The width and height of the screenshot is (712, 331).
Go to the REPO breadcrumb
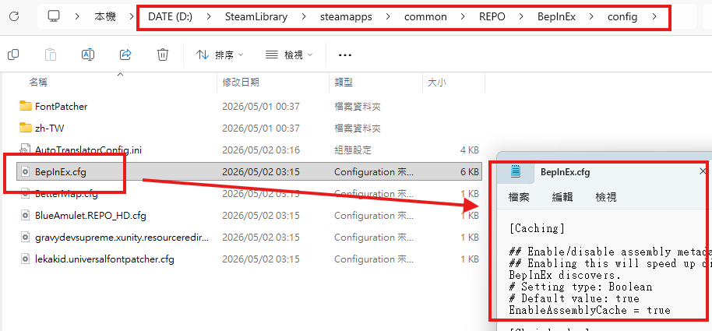coord(492,17)
